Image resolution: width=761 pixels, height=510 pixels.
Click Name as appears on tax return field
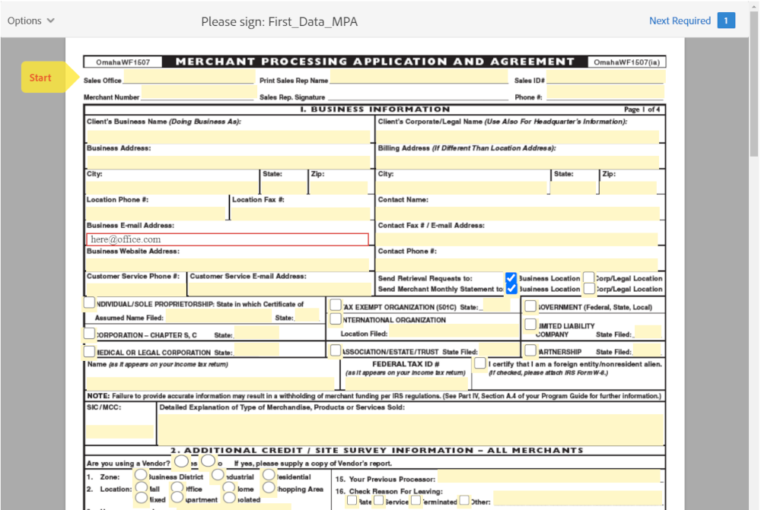tap(210, 384)
